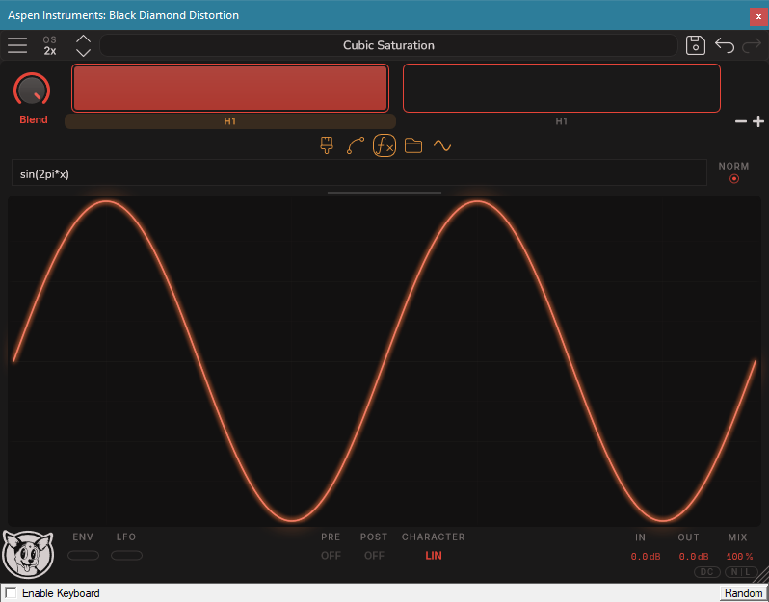Image resolution: width=769 pixels, height=602 pixels.
Task: Click the OUT gain 0.0 dB value
Action: click(x=694, y=557)
